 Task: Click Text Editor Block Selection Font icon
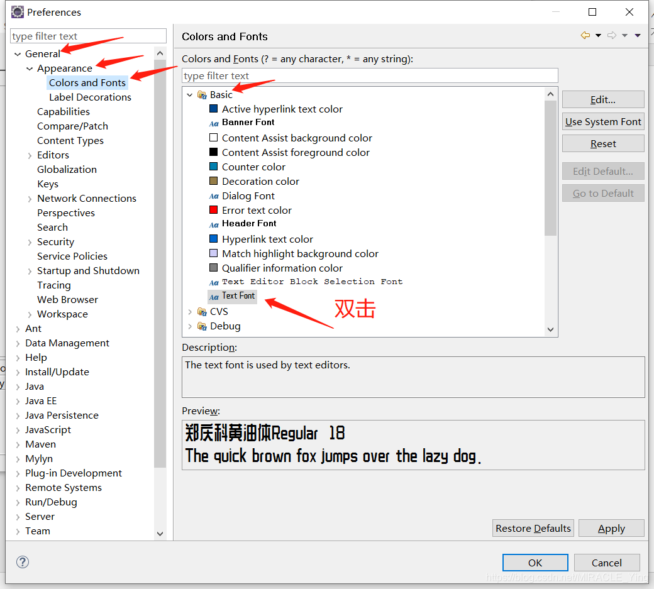click(214, 283)
